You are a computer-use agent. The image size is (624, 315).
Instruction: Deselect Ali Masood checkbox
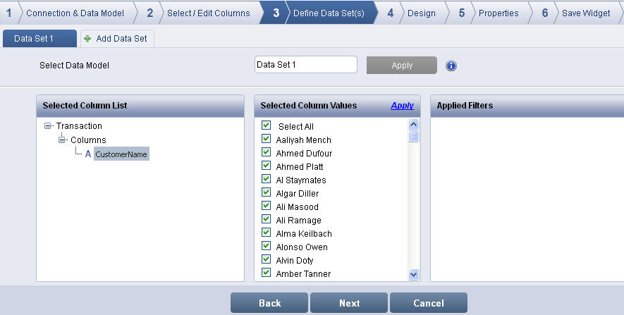pyautogui.click(x=267, y=206)
